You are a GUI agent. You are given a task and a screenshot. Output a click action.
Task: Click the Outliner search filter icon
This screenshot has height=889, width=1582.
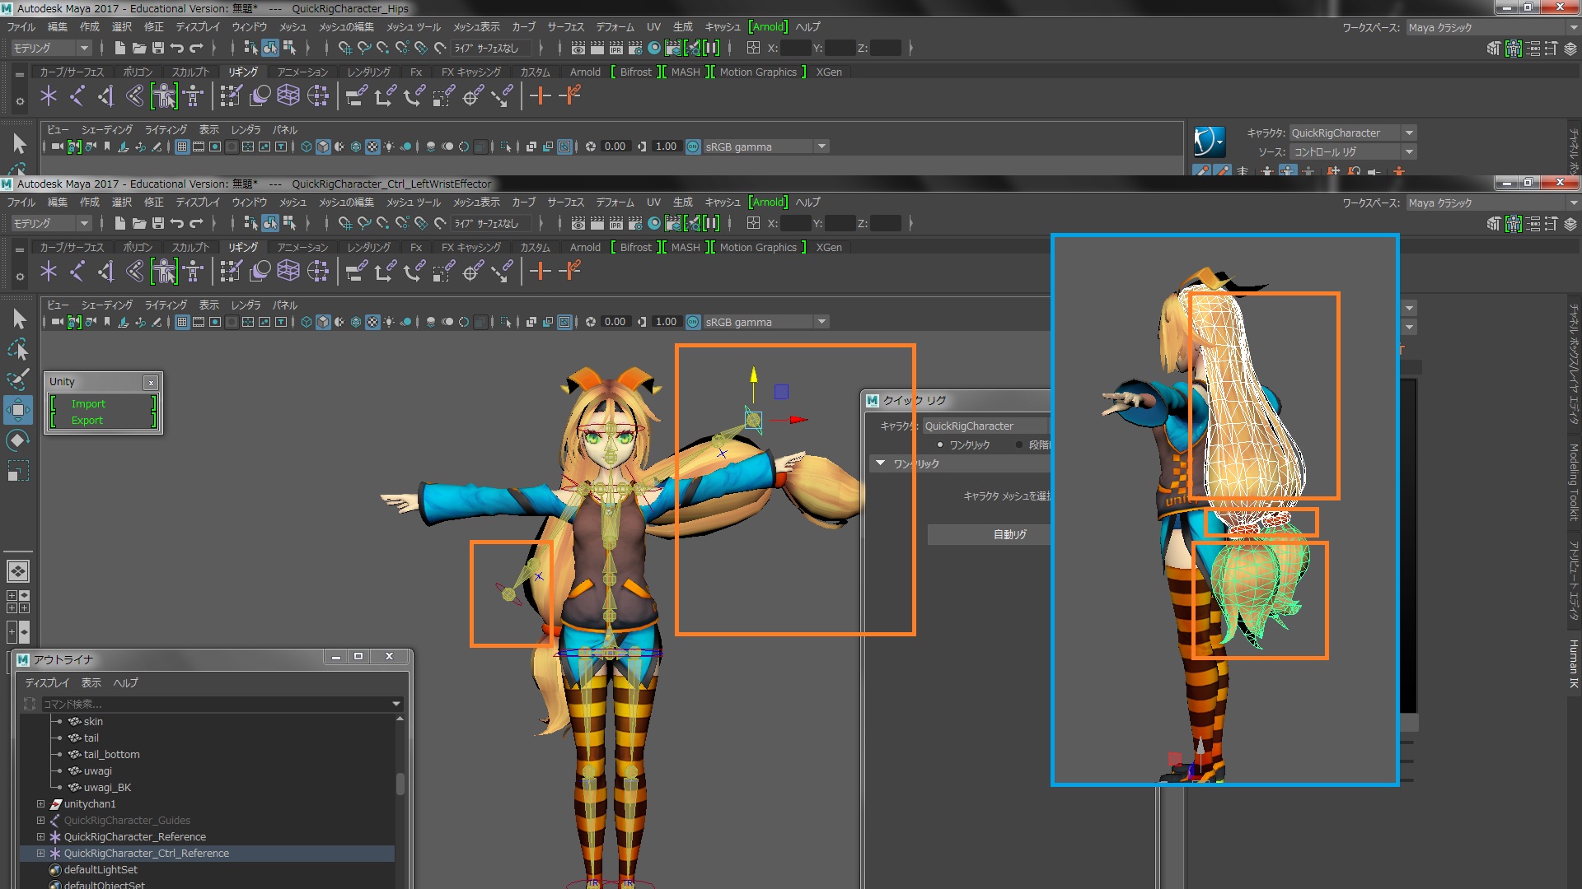coord(30,704)
